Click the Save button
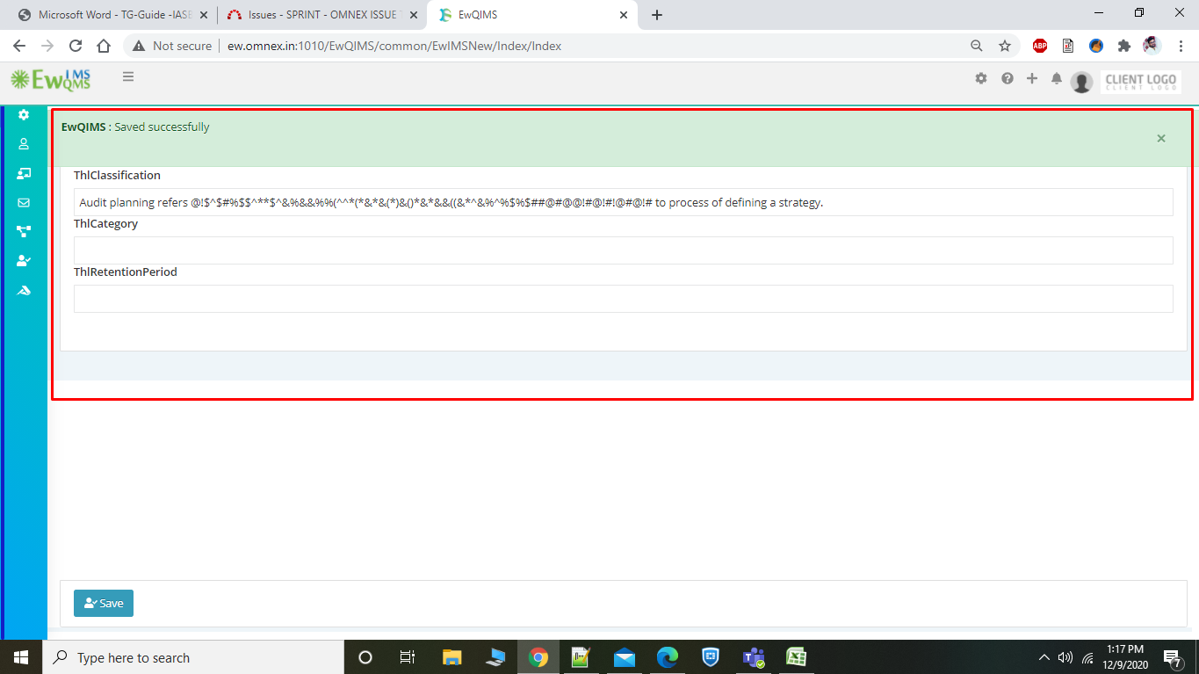The image size is (1199, 674). click(x=104, y=603)
